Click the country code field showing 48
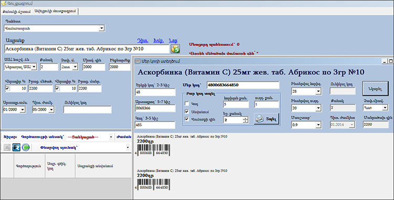Image resolution: width=394 pixels, height=200 pixels. (155, 92)
